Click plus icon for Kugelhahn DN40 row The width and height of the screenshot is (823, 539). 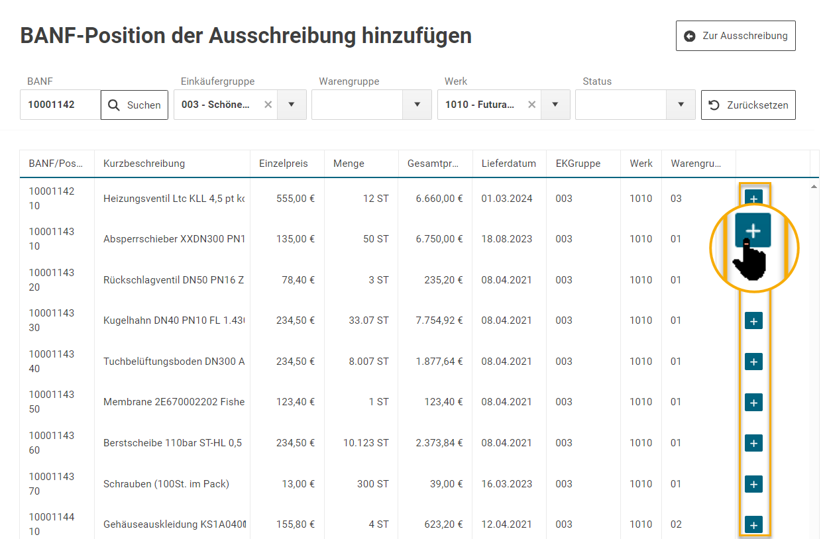click(x=753, y=321)
